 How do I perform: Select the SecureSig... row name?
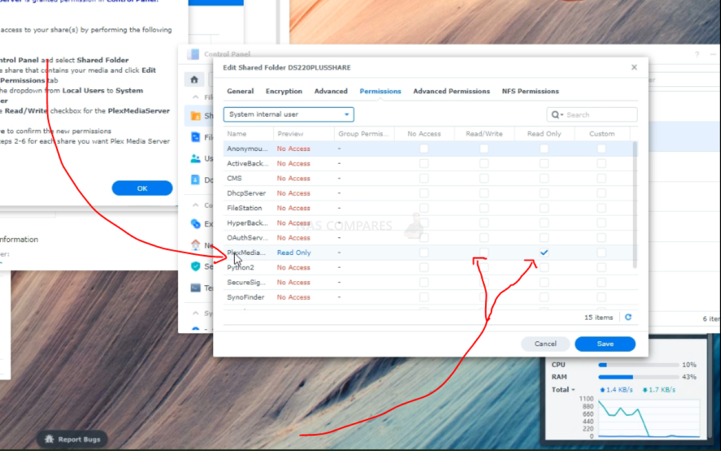click(x=245, y=282)
